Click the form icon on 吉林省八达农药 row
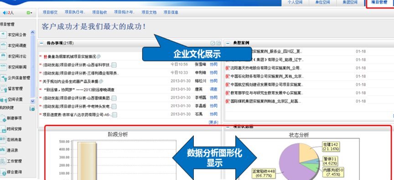 (x=114, y=115)
